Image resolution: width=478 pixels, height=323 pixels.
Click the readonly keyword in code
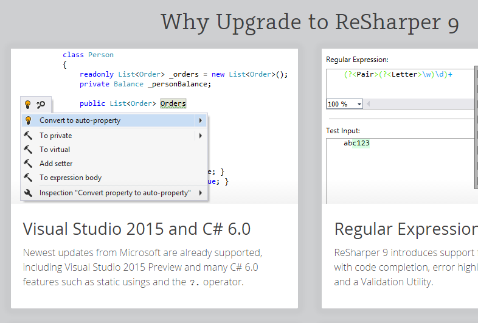(97, 74)
